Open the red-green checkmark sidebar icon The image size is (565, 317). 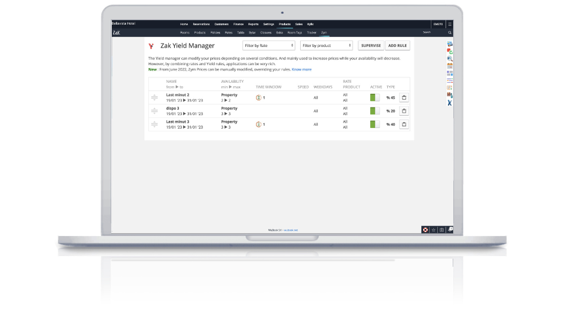tap(450, 51)
